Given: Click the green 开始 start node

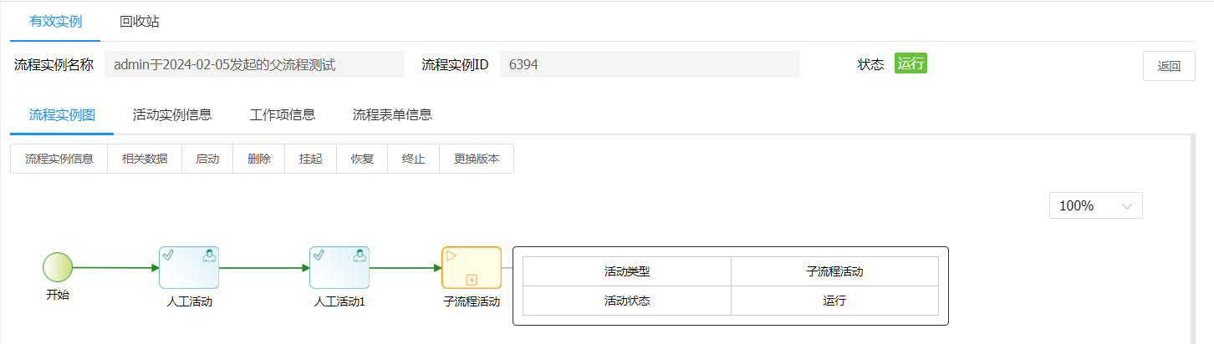Looking at the screenshot, I should (58, 267).
